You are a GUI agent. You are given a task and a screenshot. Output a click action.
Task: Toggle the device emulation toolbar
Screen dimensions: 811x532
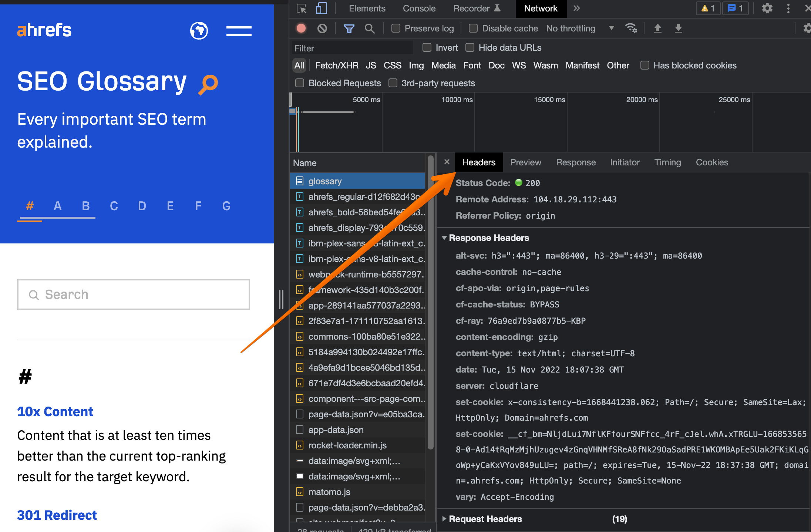[321, 9]
